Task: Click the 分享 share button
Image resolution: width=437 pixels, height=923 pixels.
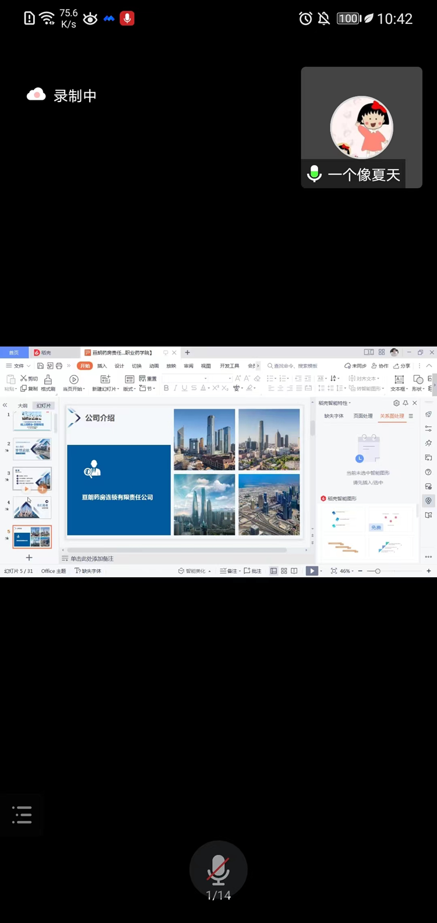Action: click(401, 366)
